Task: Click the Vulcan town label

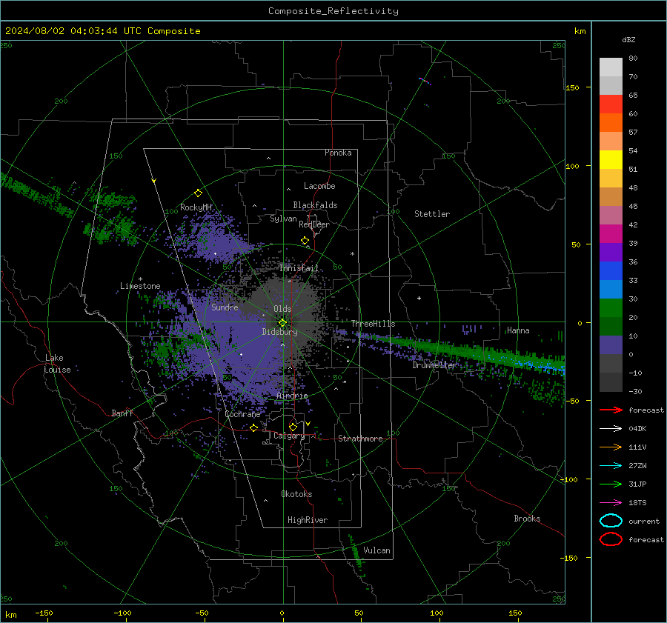Action: [x=376, y=550]
